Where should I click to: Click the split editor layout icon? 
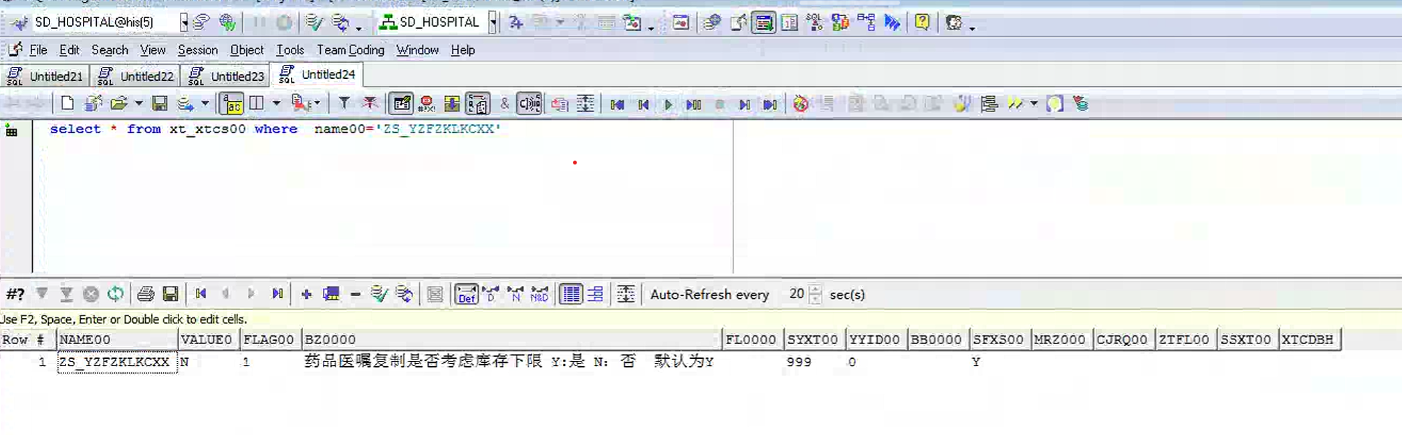pos(256,104)
